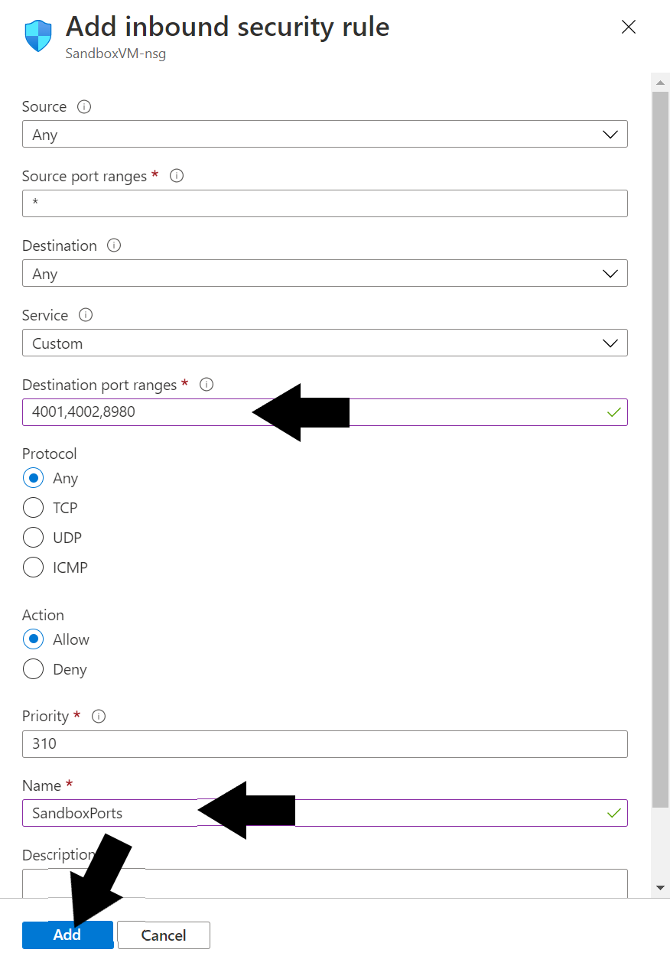Click the info icon next to Source
This screenshot has width=670, height=969.
point(85,107)
